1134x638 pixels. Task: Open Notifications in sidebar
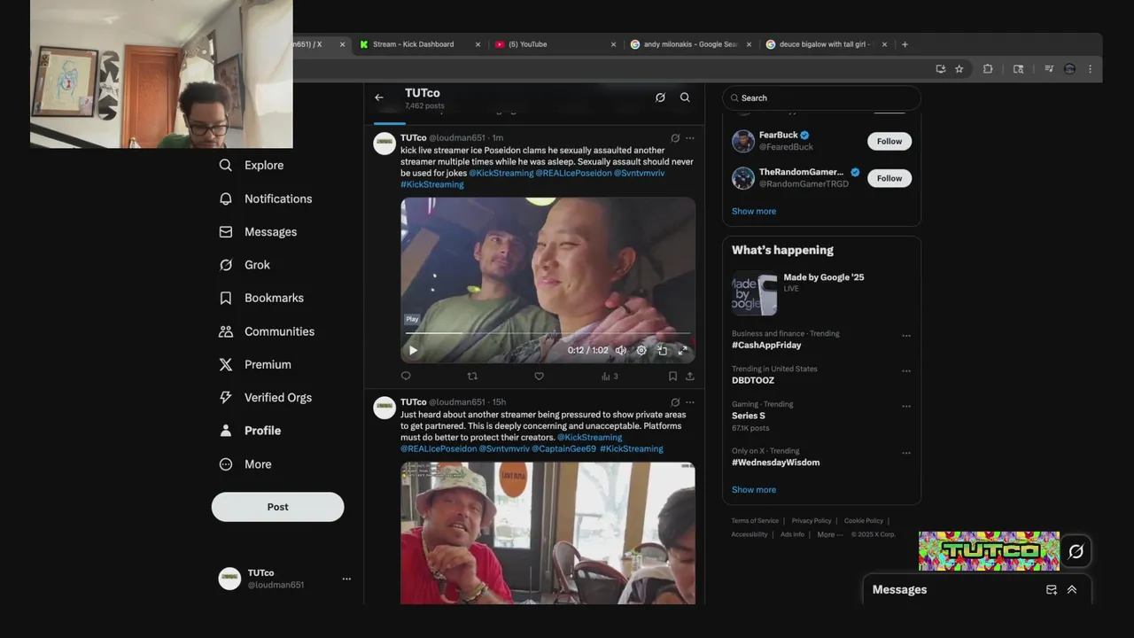(x=266, y=198)
